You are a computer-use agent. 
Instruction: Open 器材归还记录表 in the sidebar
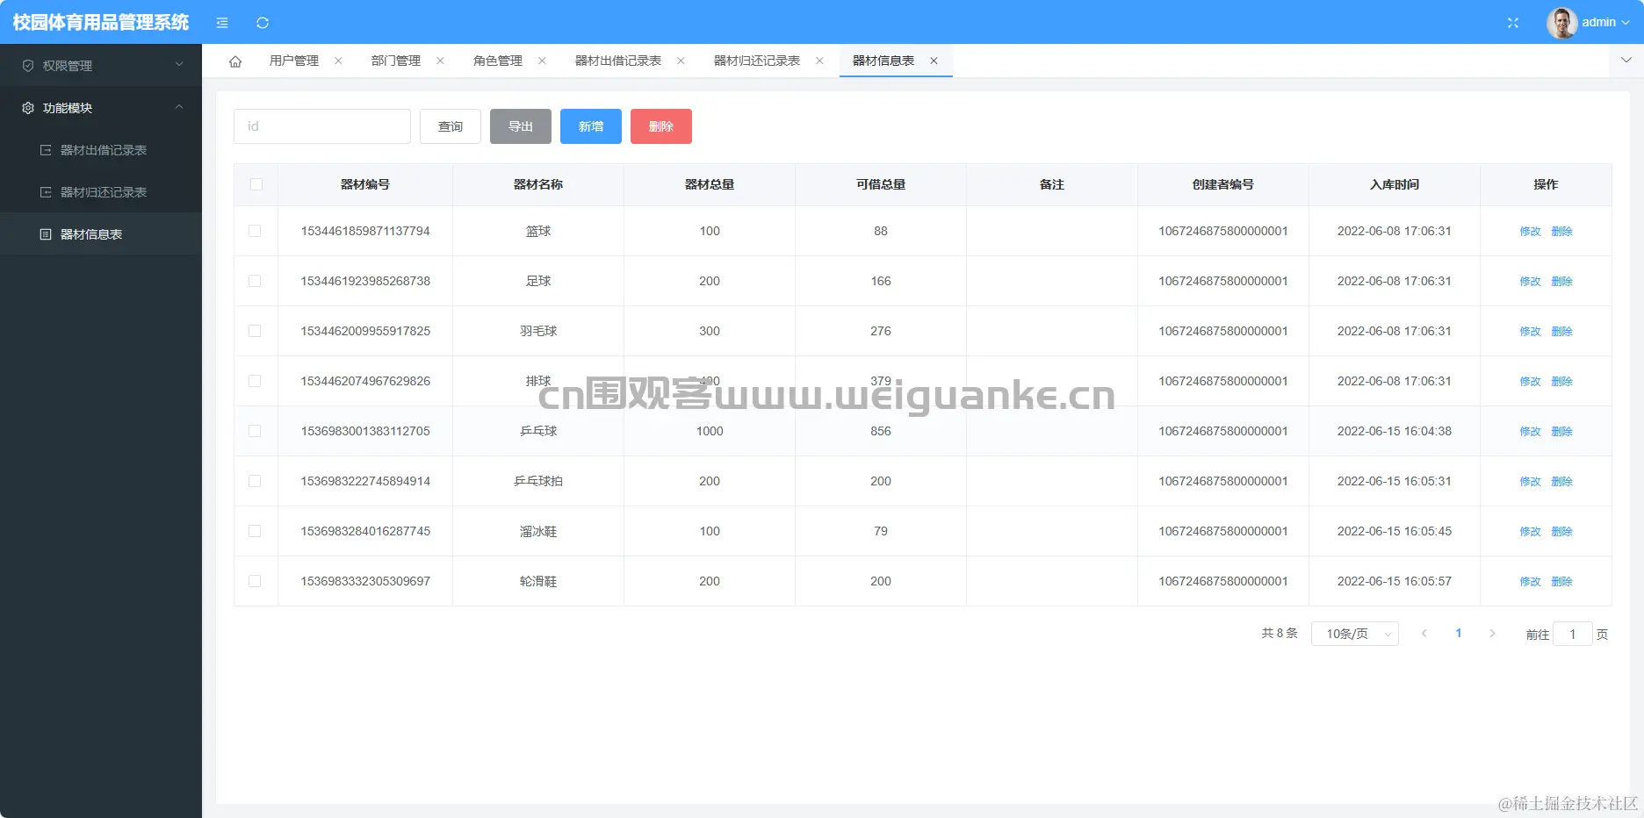pyautogui.click(x=101, y=192)
